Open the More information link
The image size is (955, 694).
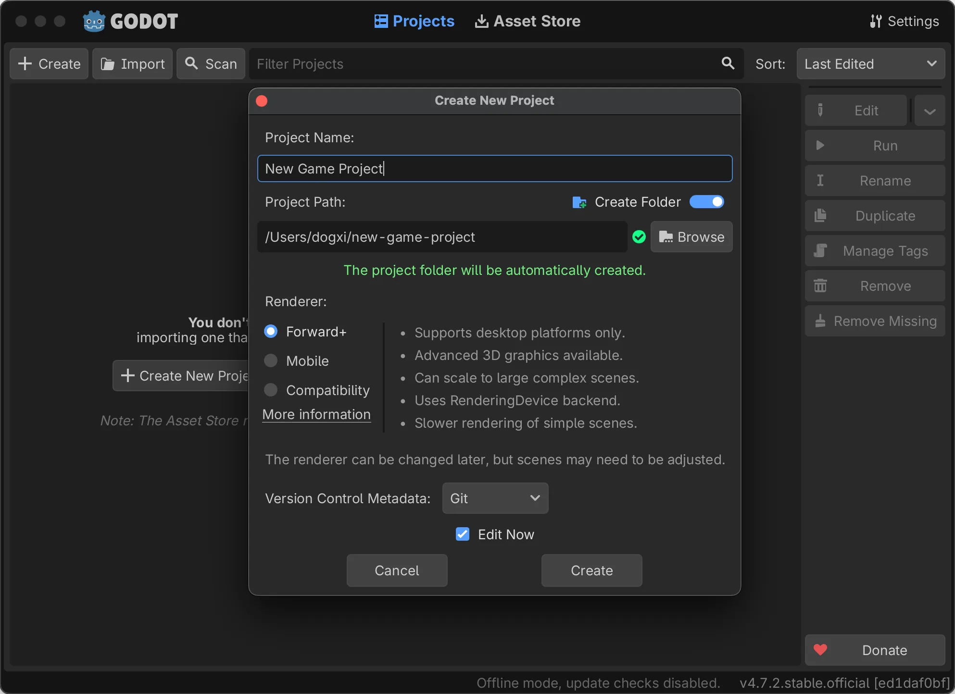(316, 414)
